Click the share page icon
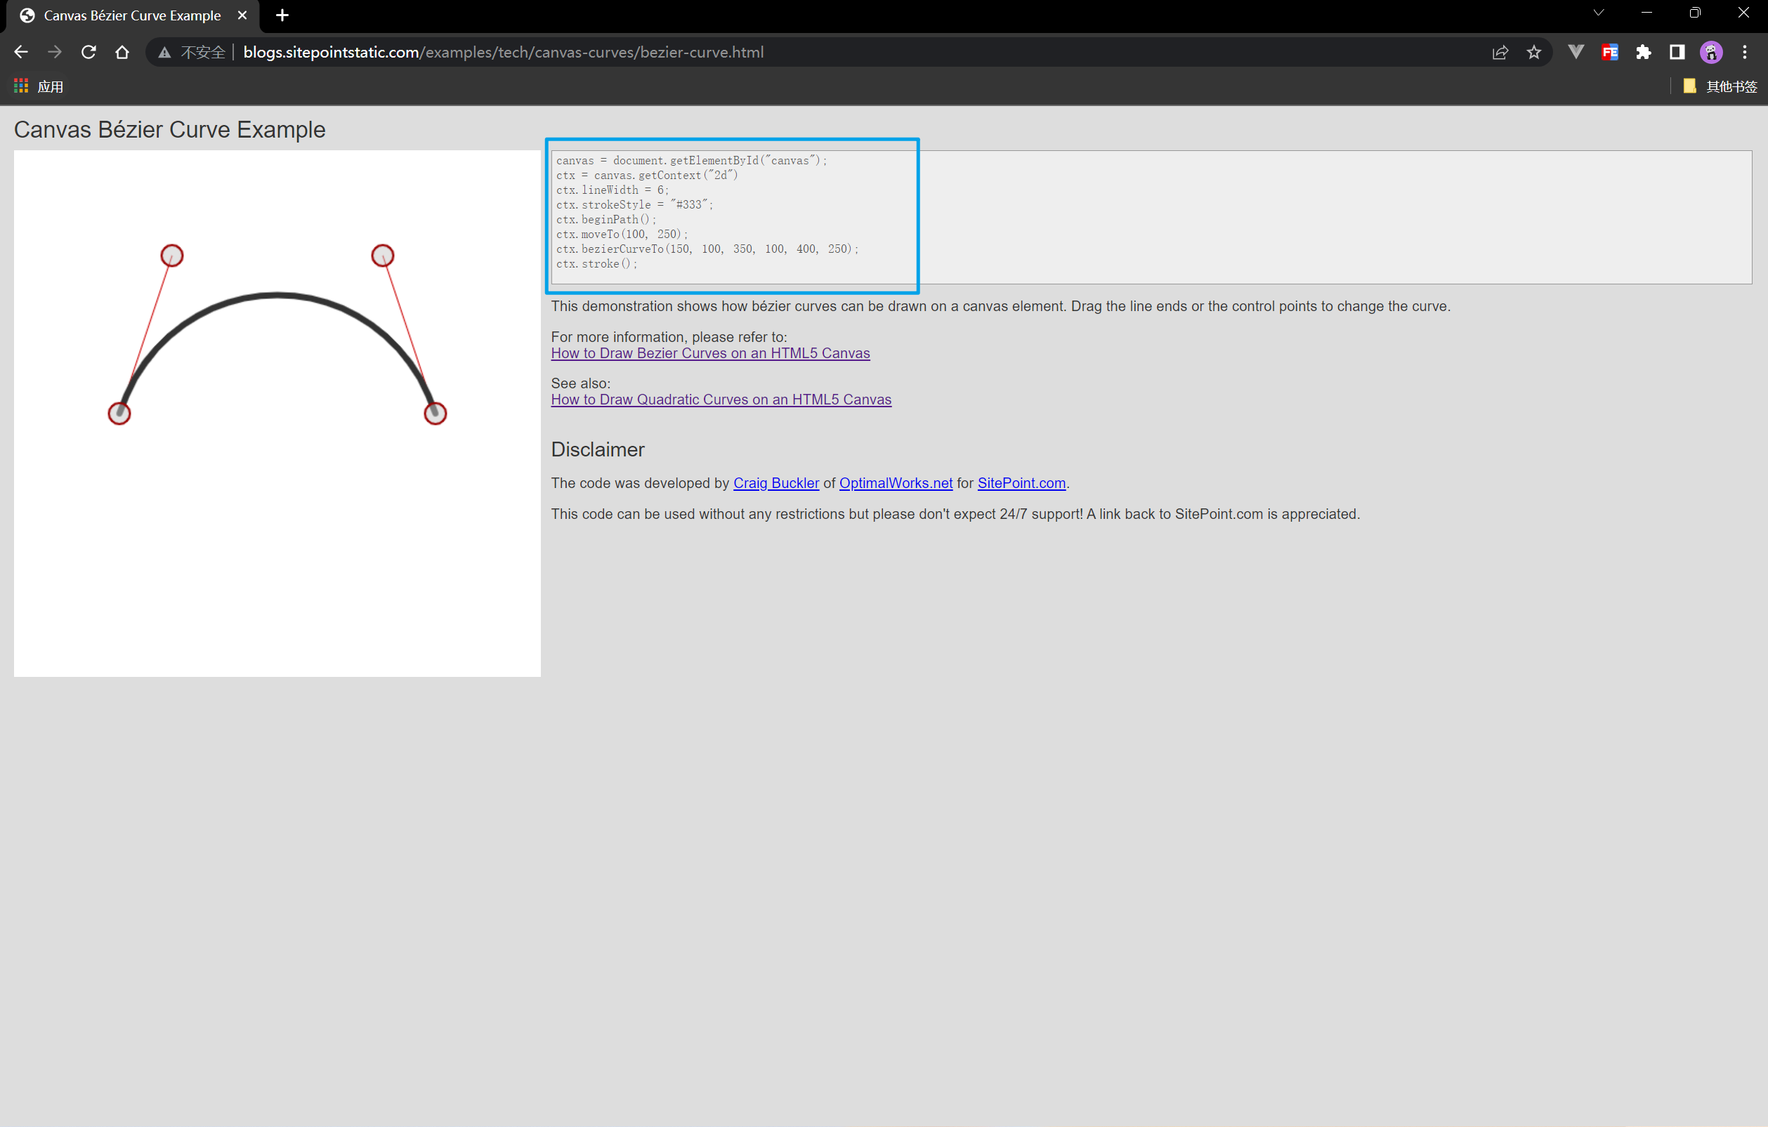The width and height of the screenshot is (1768, 1127). click(x=1500, y=52)
